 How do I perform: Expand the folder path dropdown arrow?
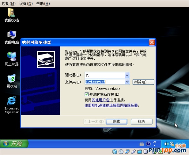pos(127,82)
